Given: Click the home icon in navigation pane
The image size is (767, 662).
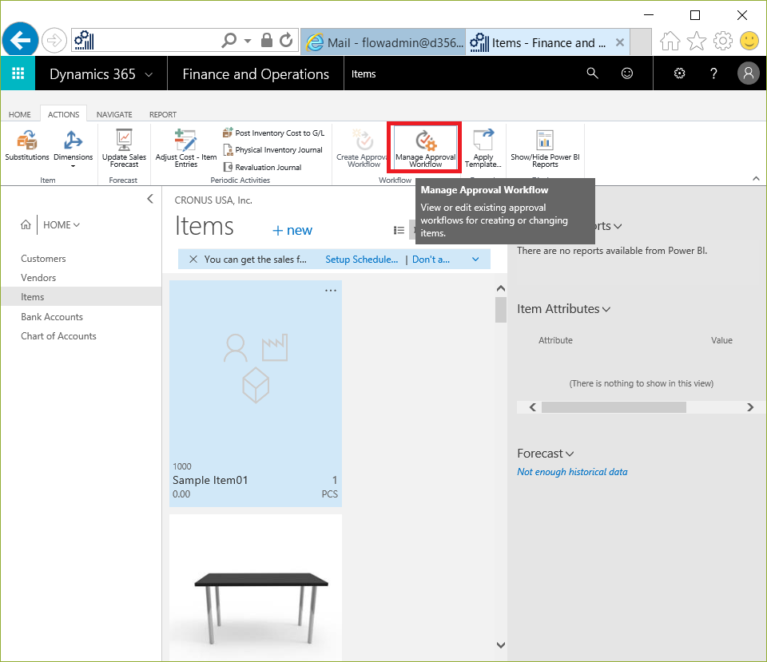Looking at the screenshot, I should coord(26,224).
